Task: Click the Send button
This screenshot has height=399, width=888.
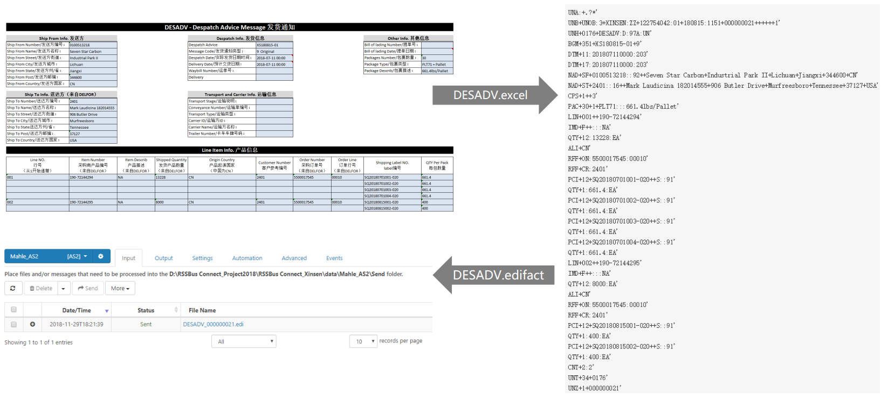Action: [x=88, y=288]
